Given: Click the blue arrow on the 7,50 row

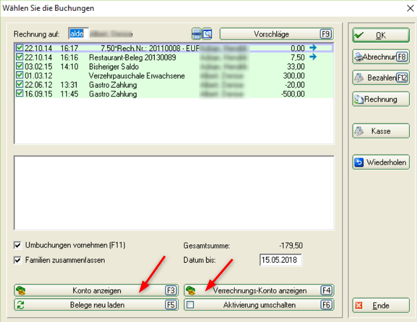Looking at the screenshot, I should pyautogui.click(x=313, y=57).
